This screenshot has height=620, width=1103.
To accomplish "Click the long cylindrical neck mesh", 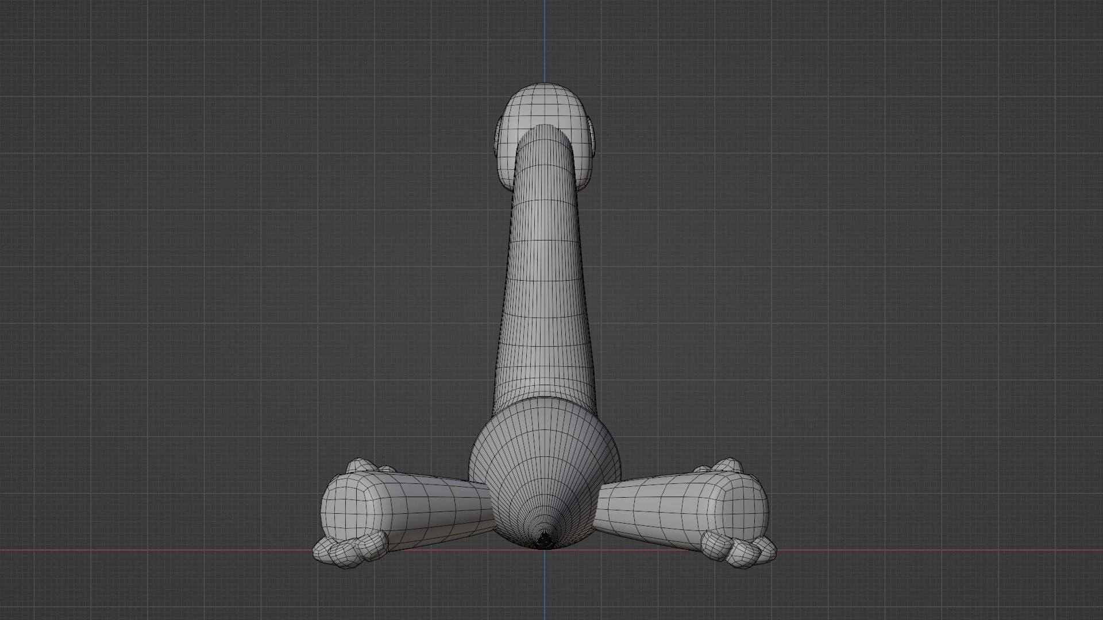I will click(x=544, y=270).
